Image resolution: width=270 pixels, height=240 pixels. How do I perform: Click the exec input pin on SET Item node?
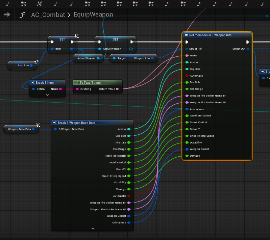coord(52,42)
